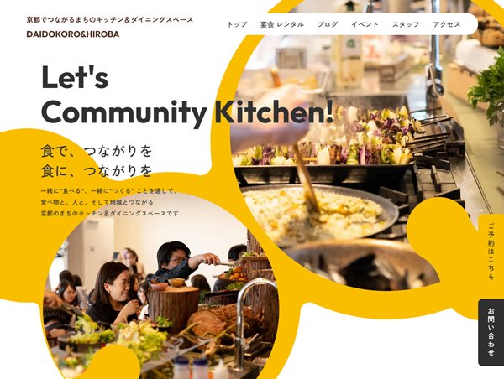This screenshot has width=504, height=379.
Task: Open the イベント navigation item
Action: tap(365, 24)
